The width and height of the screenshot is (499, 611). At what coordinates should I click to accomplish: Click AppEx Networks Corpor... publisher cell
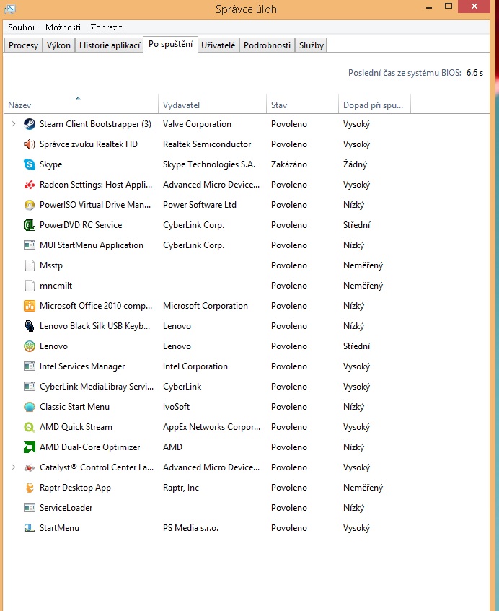211,427
